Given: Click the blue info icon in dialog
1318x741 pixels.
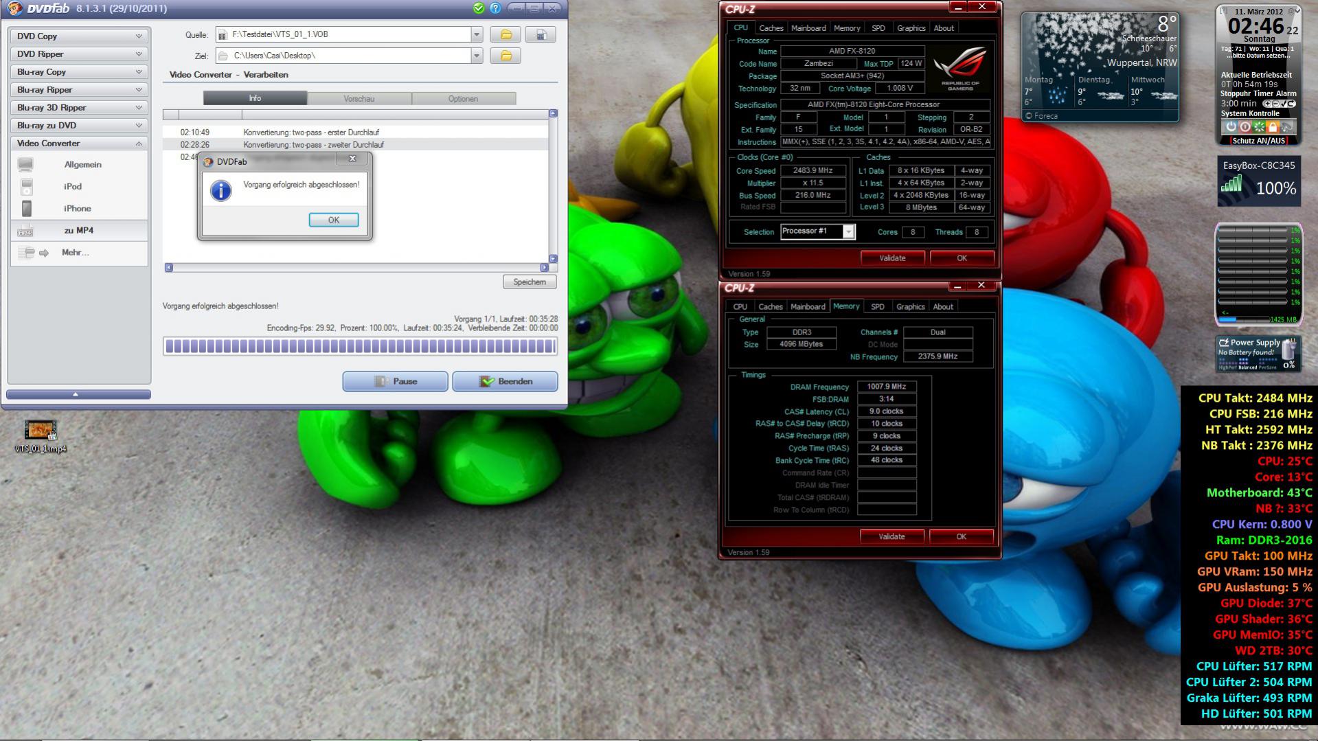Looking at the screenshot, I should click(220, 191).
